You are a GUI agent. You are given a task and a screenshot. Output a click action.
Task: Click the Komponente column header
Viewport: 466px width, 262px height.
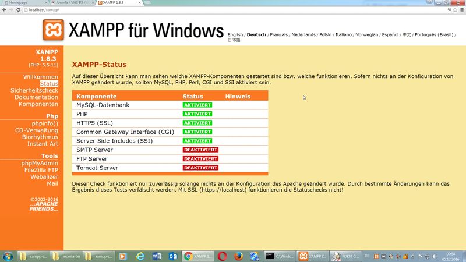[96, 97]
